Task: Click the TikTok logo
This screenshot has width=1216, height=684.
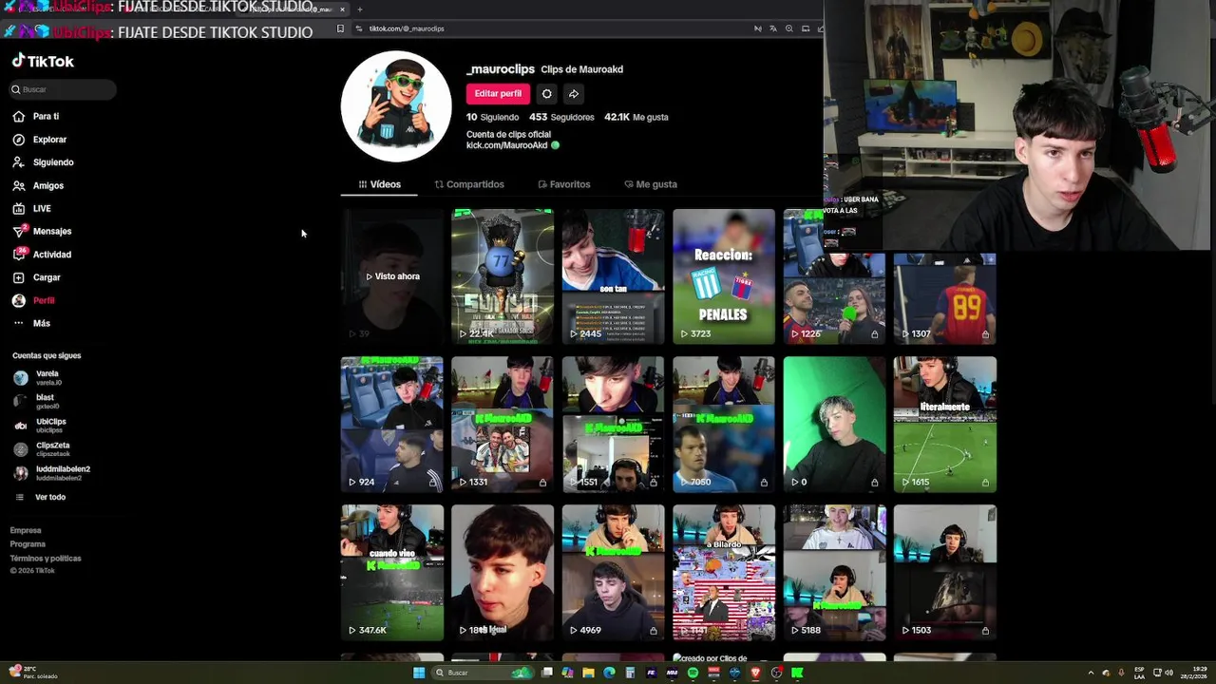Action: [x=43, y=61]
